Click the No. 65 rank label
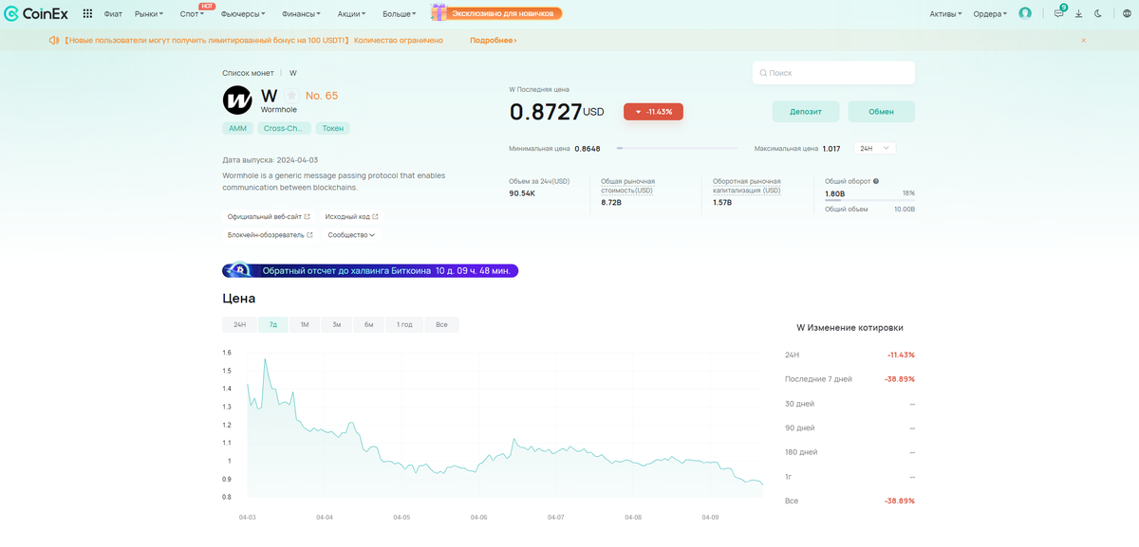 click(x=322, y=96)
